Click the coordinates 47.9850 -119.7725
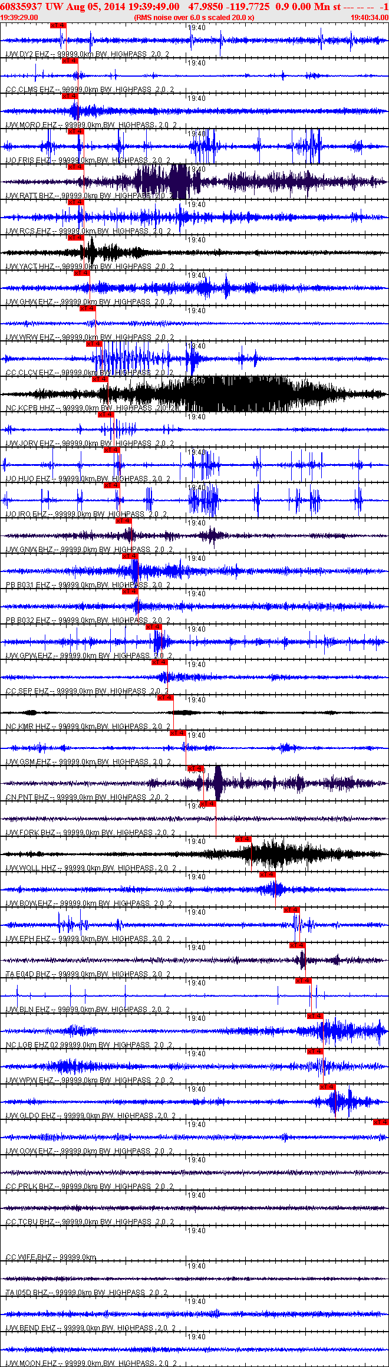Viewport: 389px width, 1367px height. point(229,6)
